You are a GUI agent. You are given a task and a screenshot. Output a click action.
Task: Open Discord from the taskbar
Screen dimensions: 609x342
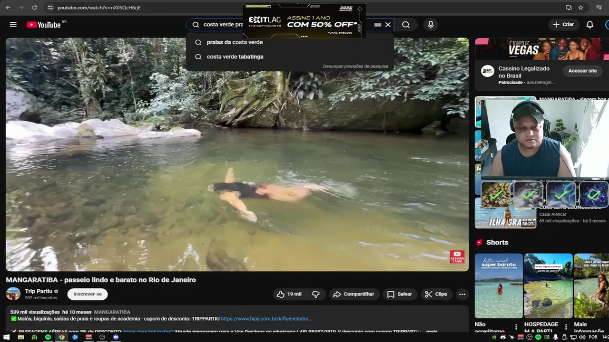coord(116,337)
